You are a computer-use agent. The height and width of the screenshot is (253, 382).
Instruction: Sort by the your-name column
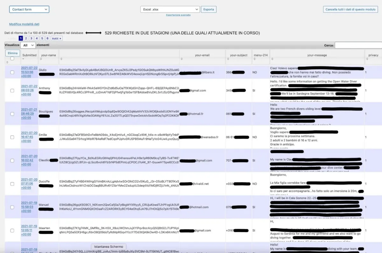48,55
